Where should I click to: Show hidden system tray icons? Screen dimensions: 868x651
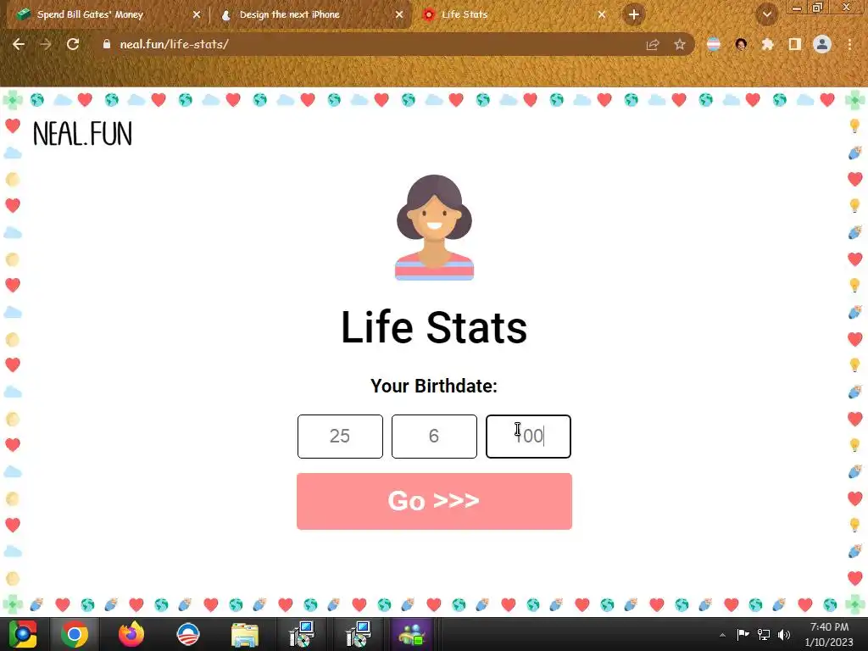pyautogui.click(x=722, y=635)
